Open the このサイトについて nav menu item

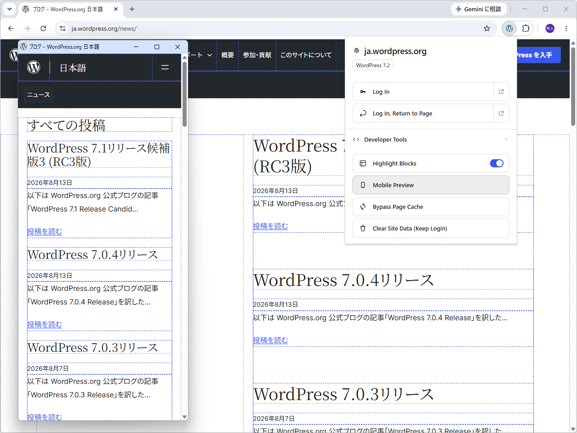pyautogui.click(x=306, y=55)
